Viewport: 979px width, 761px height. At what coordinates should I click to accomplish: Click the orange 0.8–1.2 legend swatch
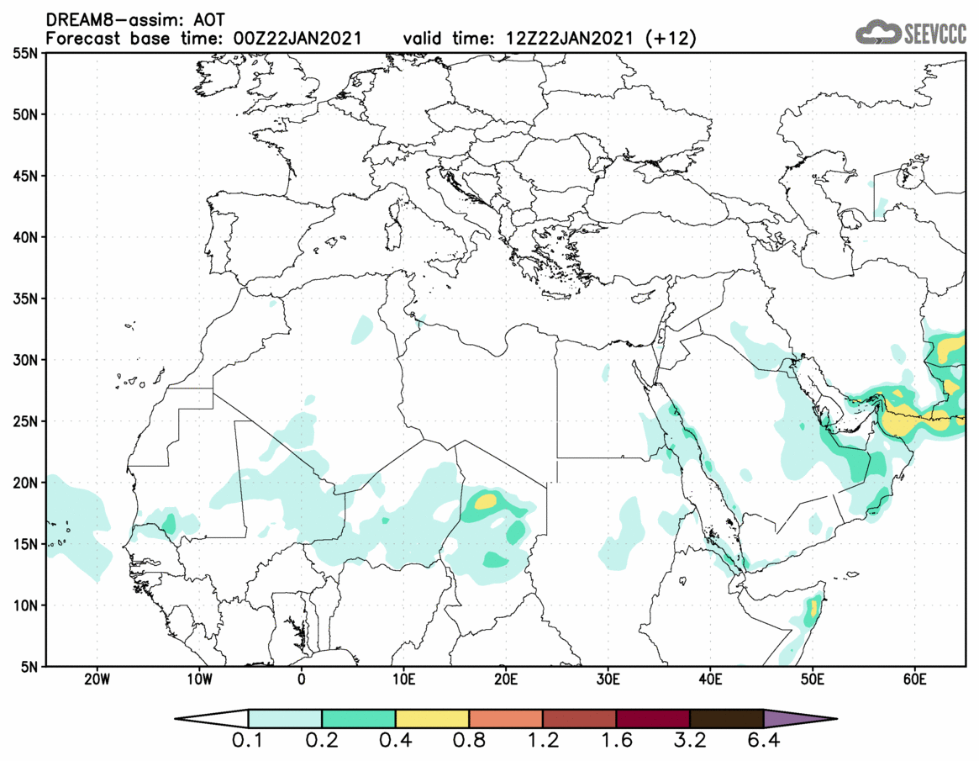coord(506,718)
